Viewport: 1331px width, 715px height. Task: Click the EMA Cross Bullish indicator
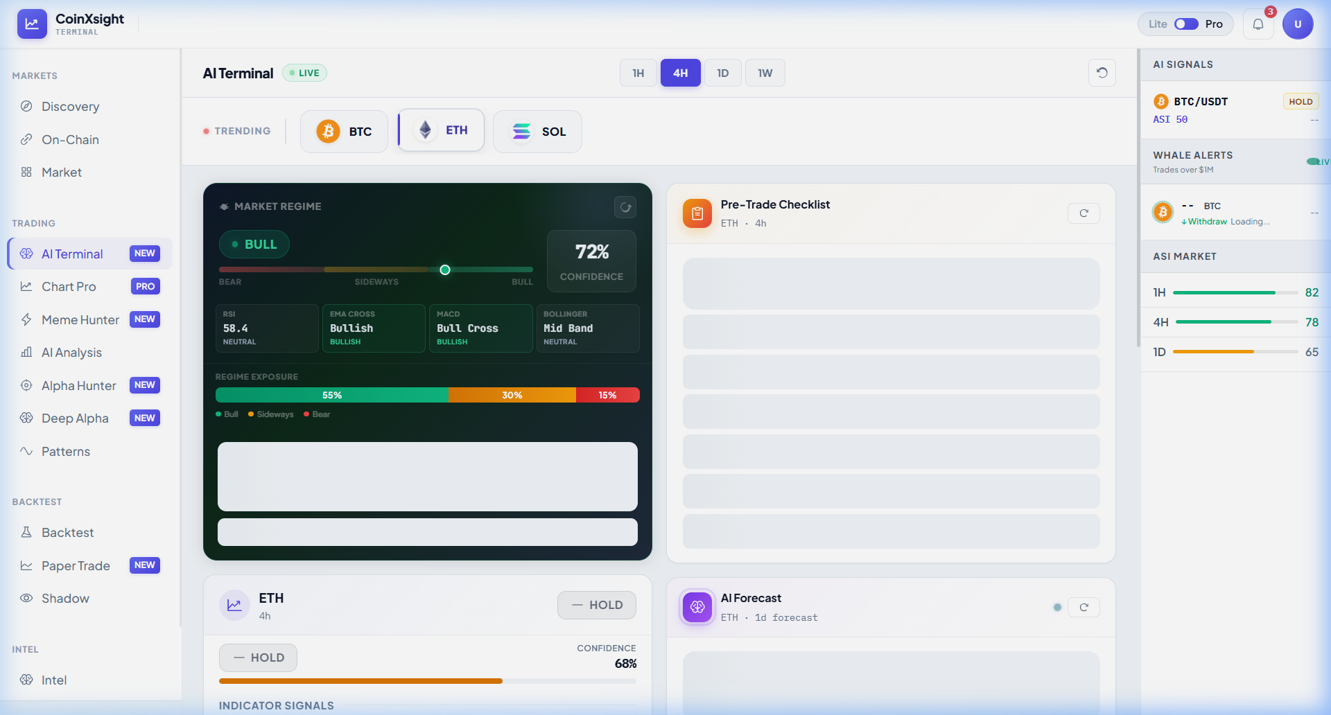coord(374,328)
